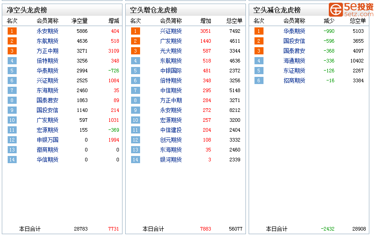Click the 7883 daily total in 空头增仓龙虎榜
Screen dimensions: 377x240
(x=205, y=229)
